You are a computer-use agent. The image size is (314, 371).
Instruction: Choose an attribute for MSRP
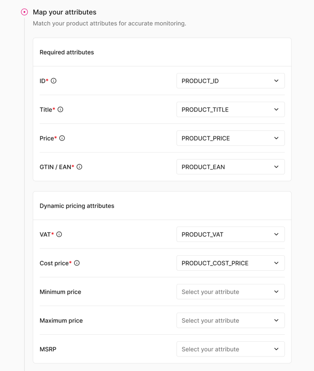point(231,349)
